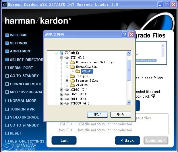The height and width of the screenshot is (152, 178).
Task: Click the folder tree scrollbar thumb
Action: point(129,70)
